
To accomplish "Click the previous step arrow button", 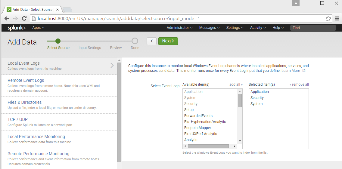I will tap(152, 41).
